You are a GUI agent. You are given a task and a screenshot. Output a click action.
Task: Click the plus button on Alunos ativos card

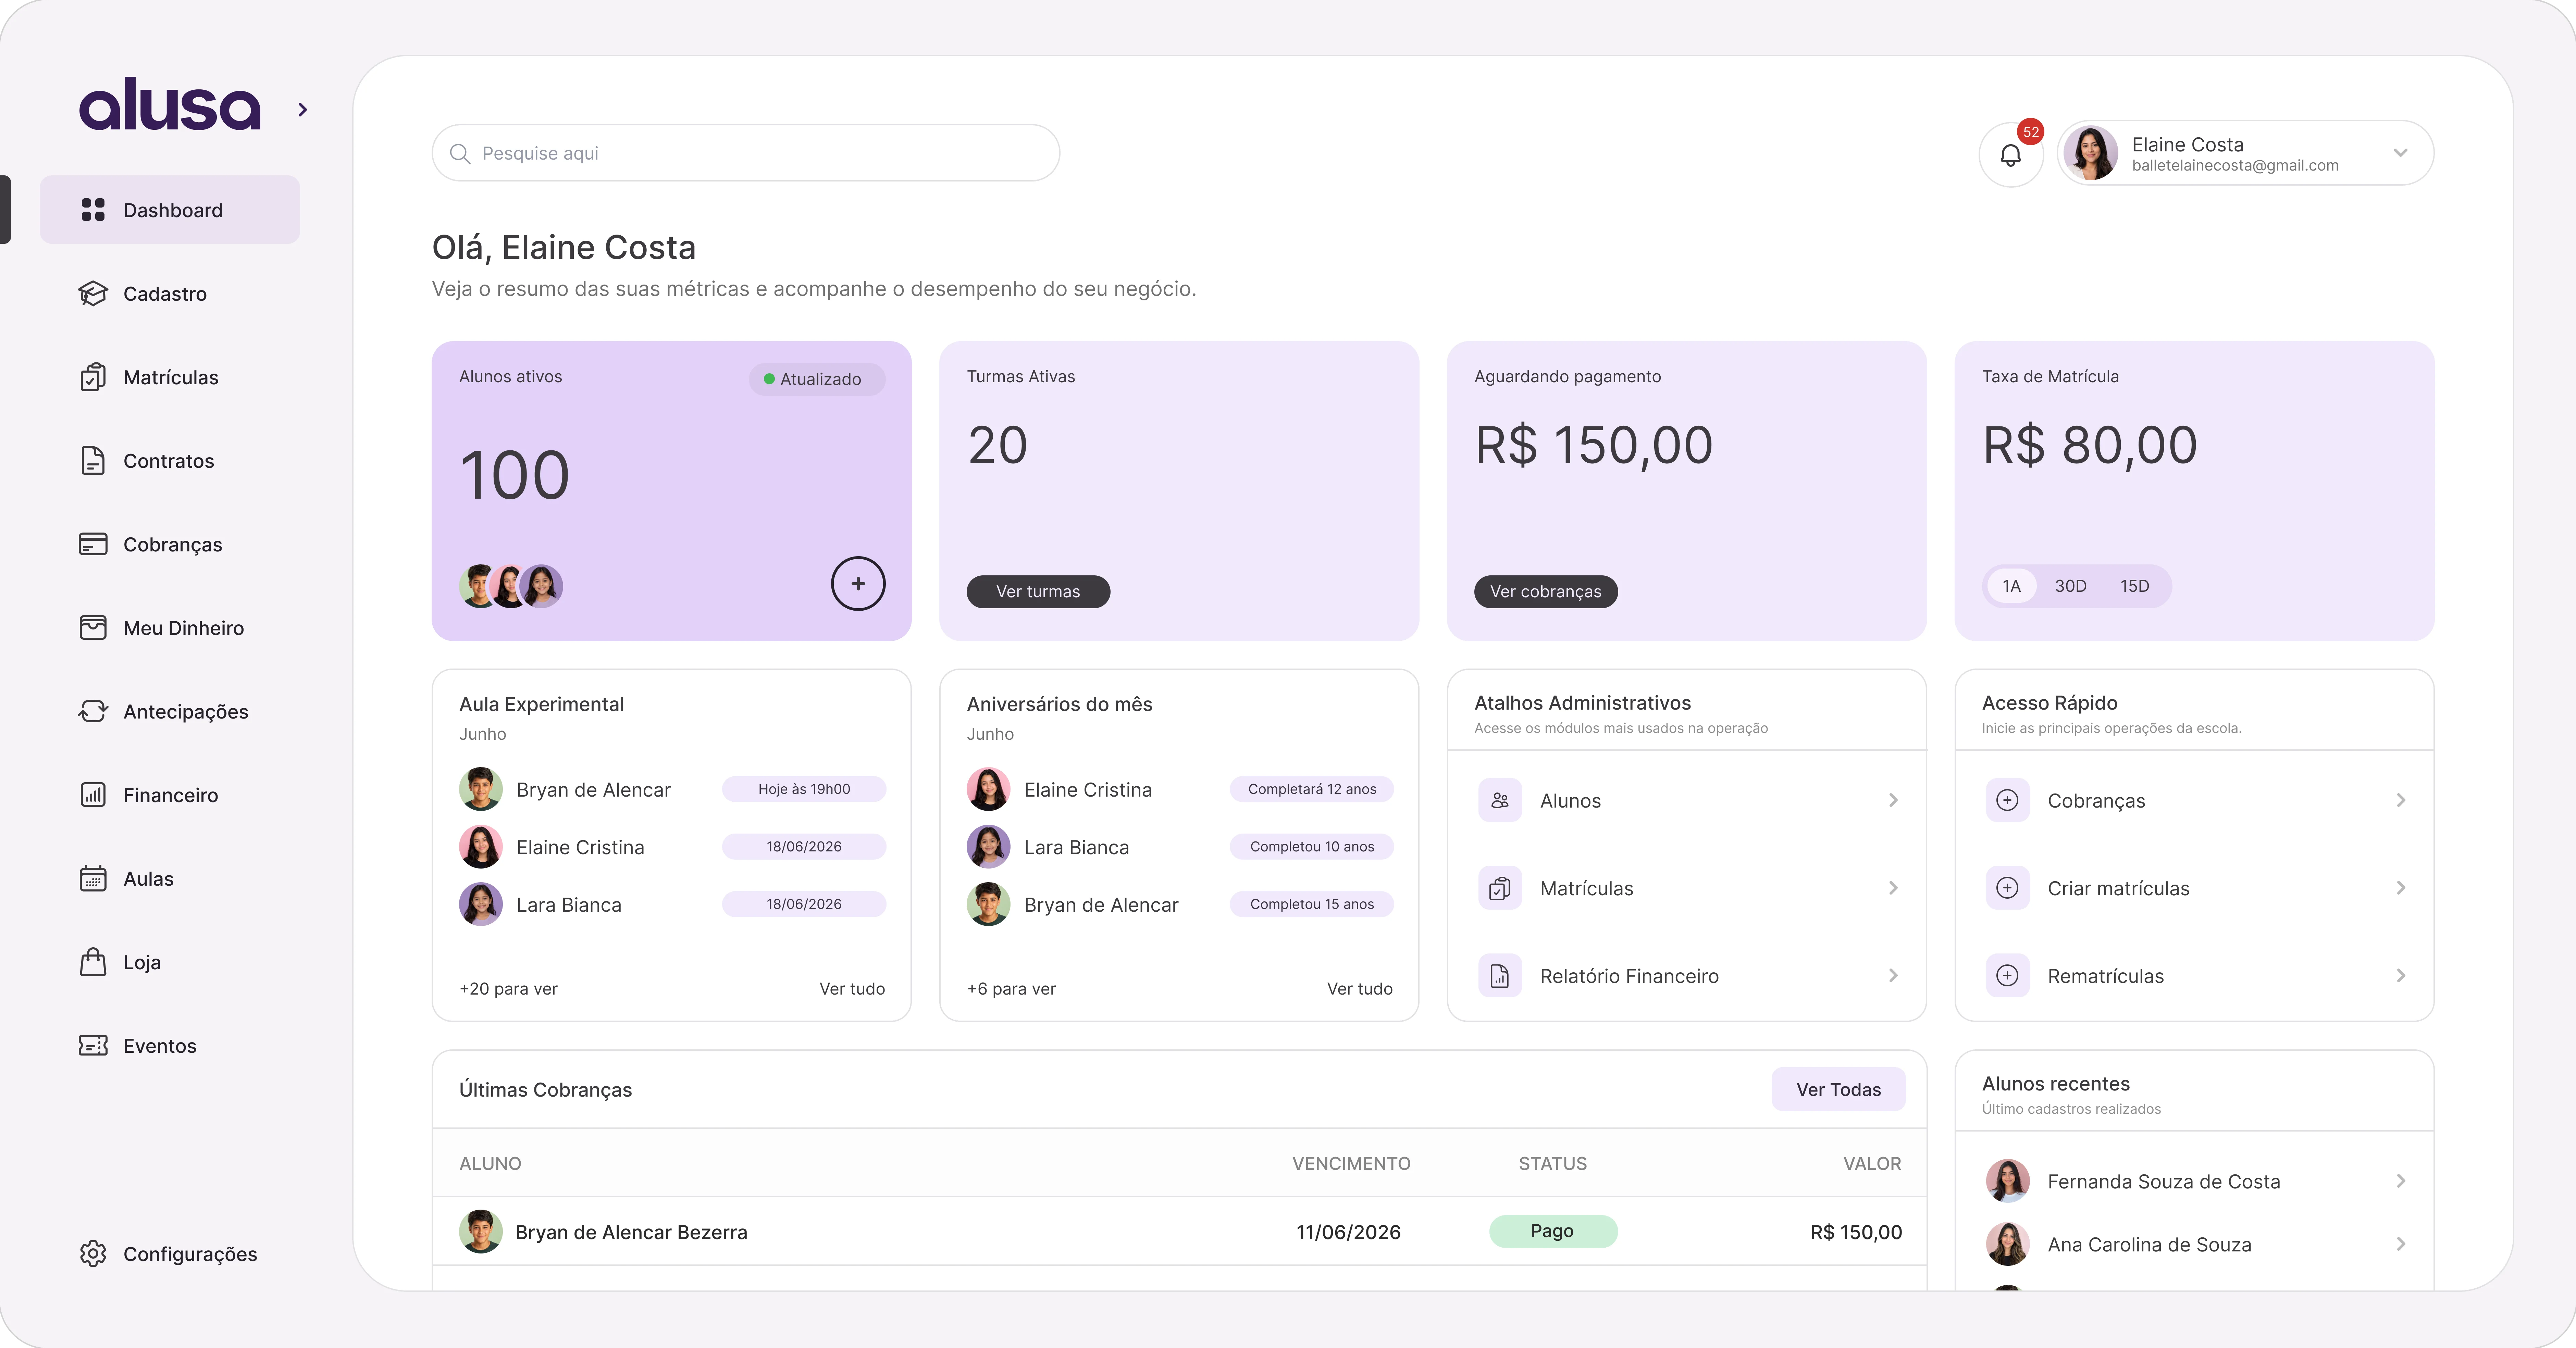click(858, 584)
